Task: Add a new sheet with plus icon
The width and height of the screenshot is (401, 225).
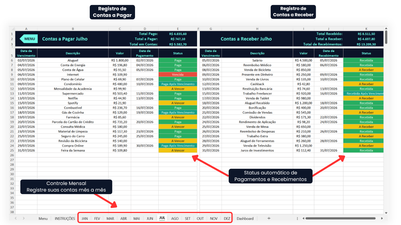Action: 269,218
